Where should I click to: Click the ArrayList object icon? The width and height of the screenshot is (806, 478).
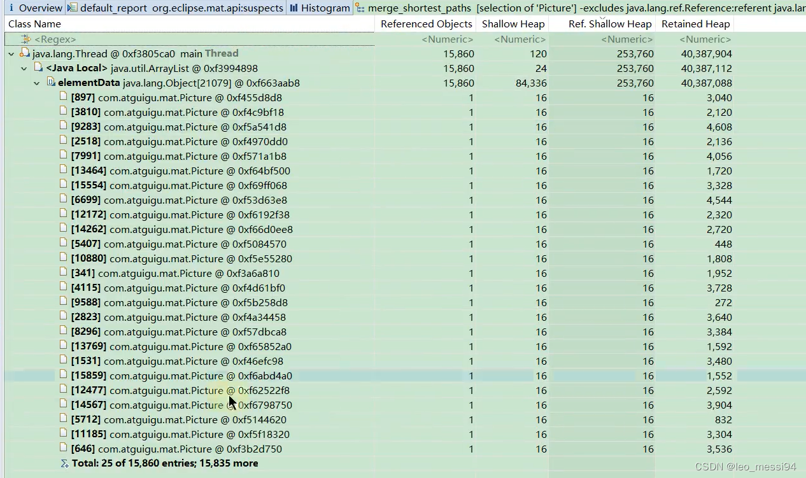[38, 67]
